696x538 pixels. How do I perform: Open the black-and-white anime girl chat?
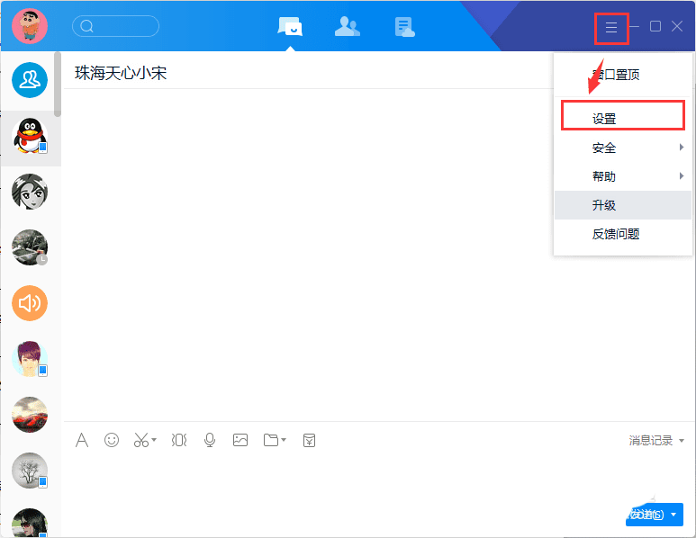click(x=30, y=192)
